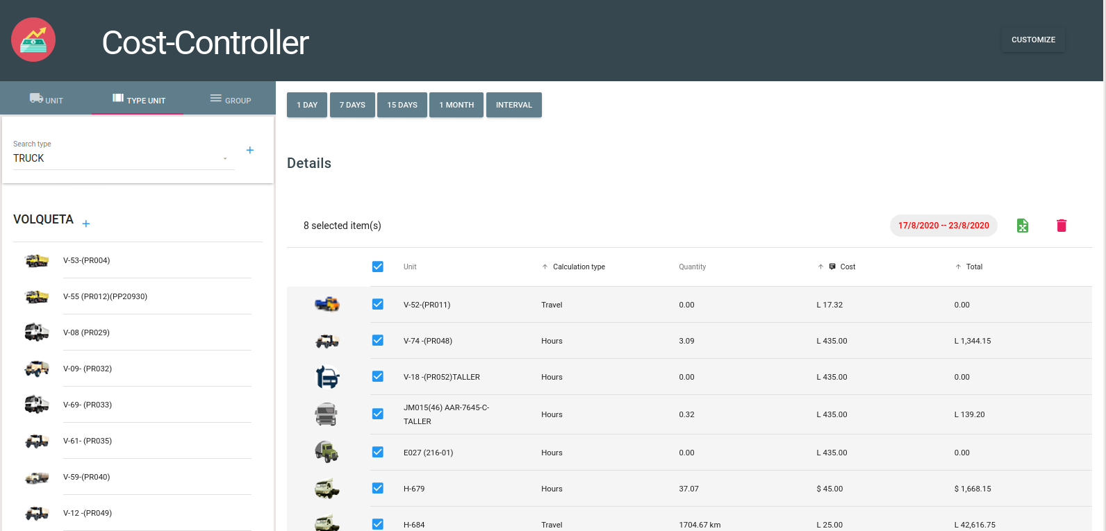The image size is (1106, 531).
Task: Add unit to VOLQUETA group plus icon
Action: point(86,224)
